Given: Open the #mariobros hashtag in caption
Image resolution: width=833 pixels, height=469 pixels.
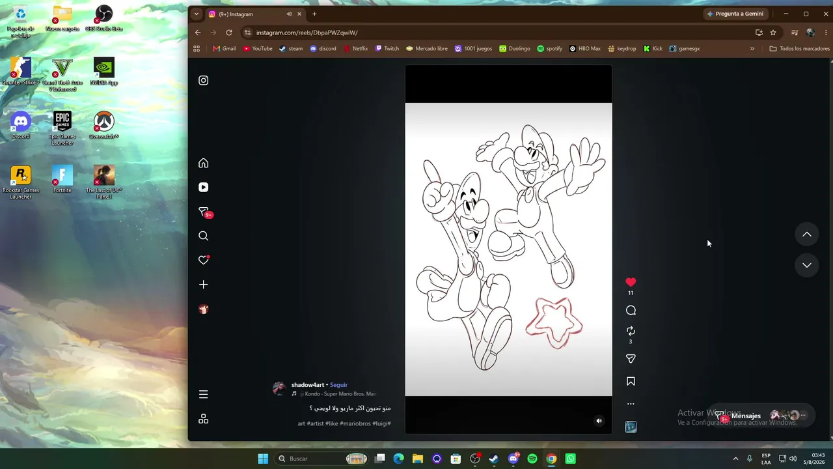Looking at the screenshot, I should click(x=355, y=423).
